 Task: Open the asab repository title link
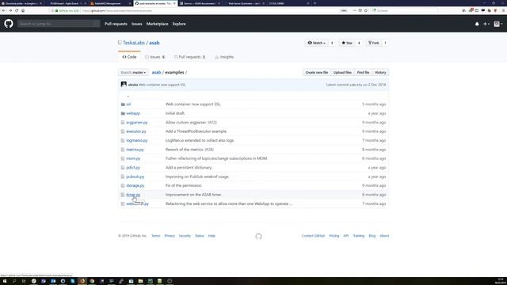tap(154, 43)
